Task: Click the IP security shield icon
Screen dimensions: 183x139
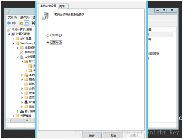Action: [26, 102]
